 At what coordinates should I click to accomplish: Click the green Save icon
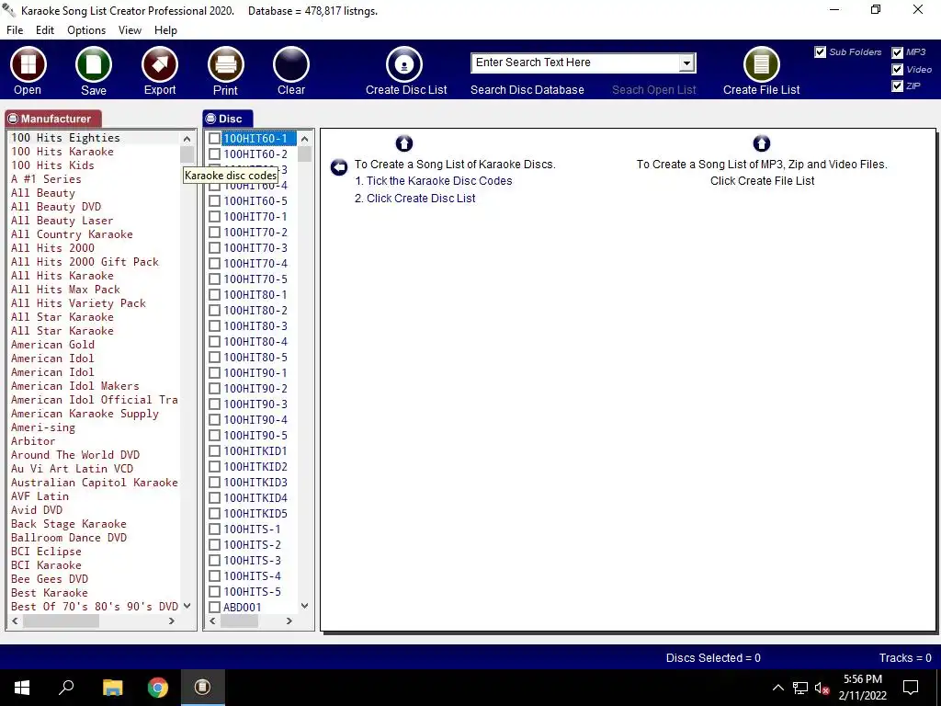tap(94, 64)
